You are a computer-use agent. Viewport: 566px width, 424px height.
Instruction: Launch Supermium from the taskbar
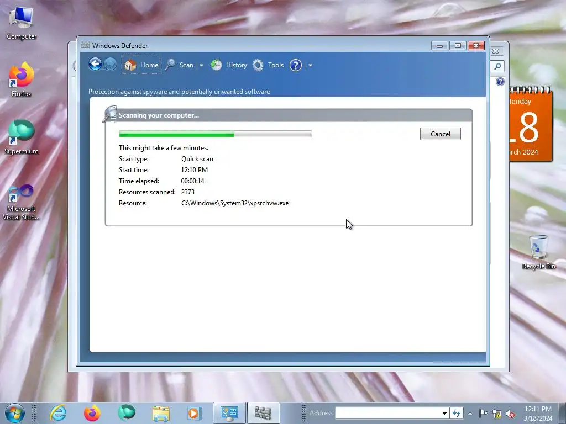[x=127, y=413]
